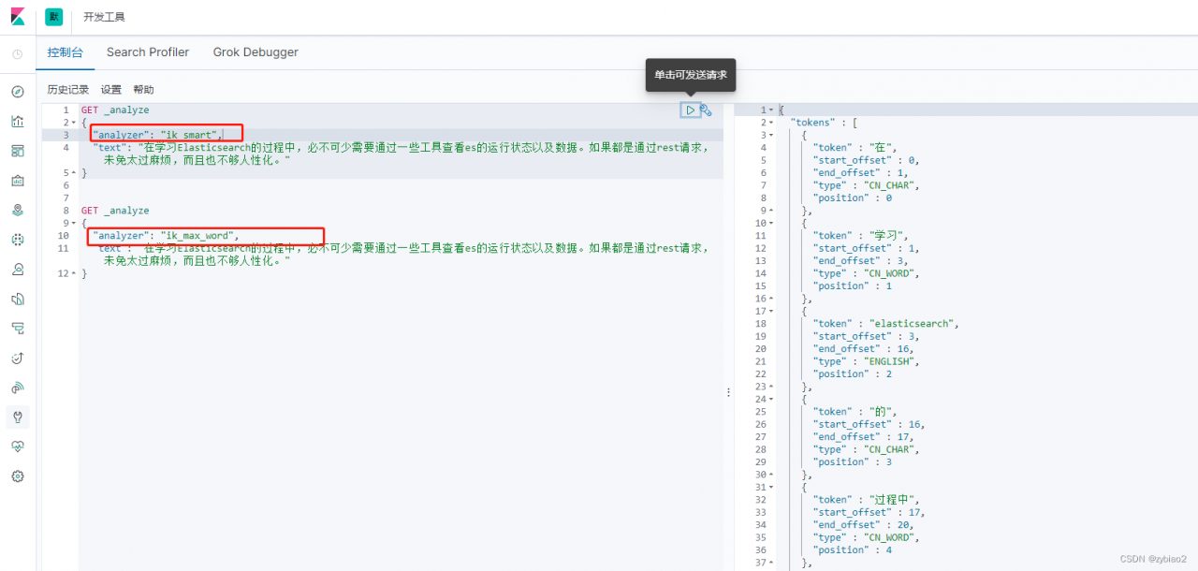Switch to the Search Profiler tab
Viewport: 1198px width, 571px height.
(x=148, y=52)
